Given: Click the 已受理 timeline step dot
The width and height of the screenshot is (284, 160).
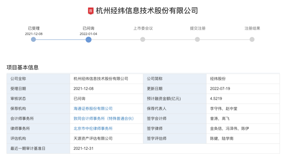Looking at the screenshot, I should pyautogui.click(x=33, y=40).
